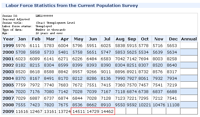Click the 2006 September value 6874
Screen dimensions: 200x117
click(132, 91)
